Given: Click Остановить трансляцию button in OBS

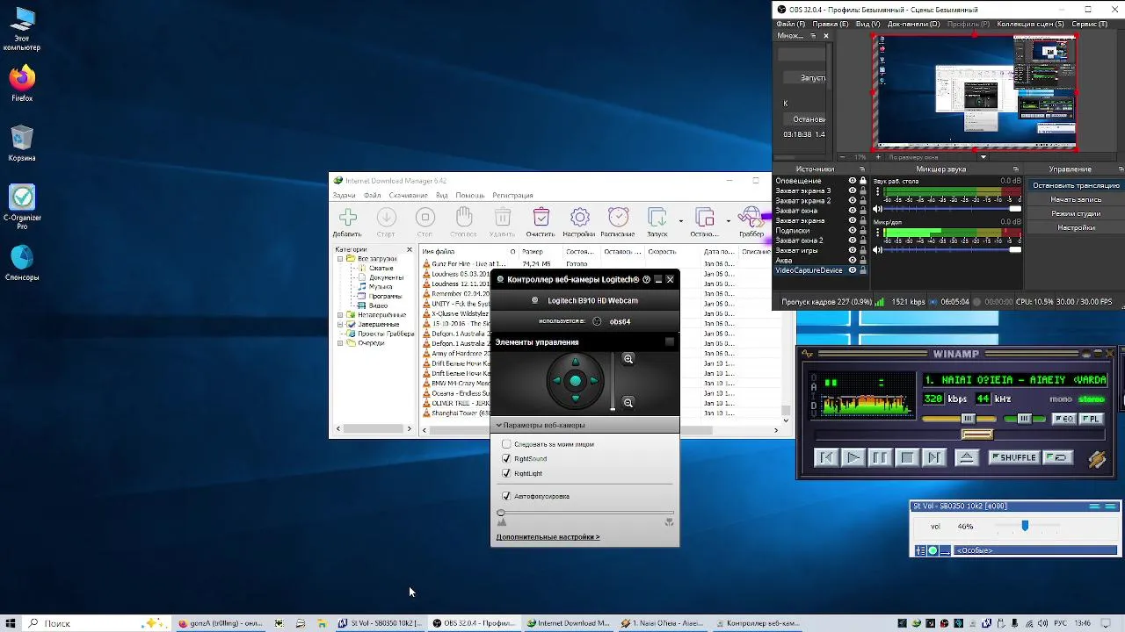Looking at the screenshot, I should 1076,186.
